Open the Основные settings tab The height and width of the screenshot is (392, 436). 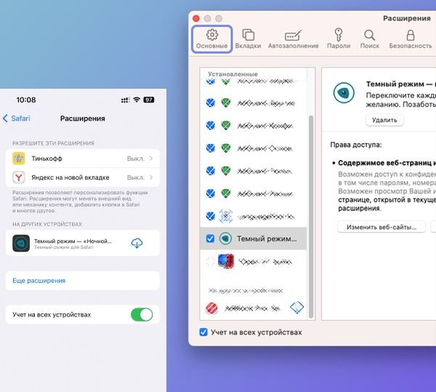211,39
